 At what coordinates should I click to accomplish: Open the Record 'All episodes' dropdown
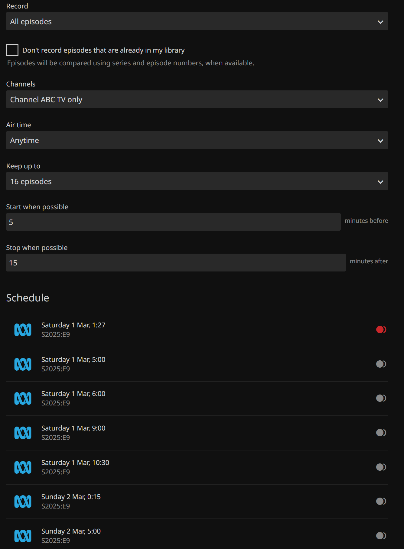197,21
